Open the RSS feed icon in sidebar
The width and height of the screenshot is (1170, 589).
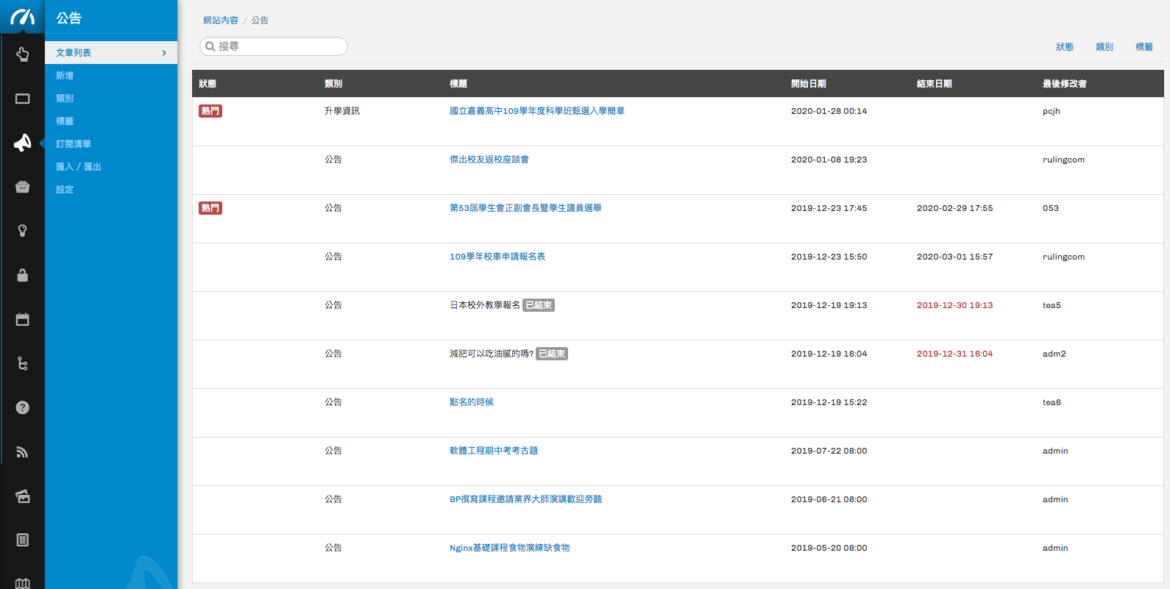click(22, 451)
